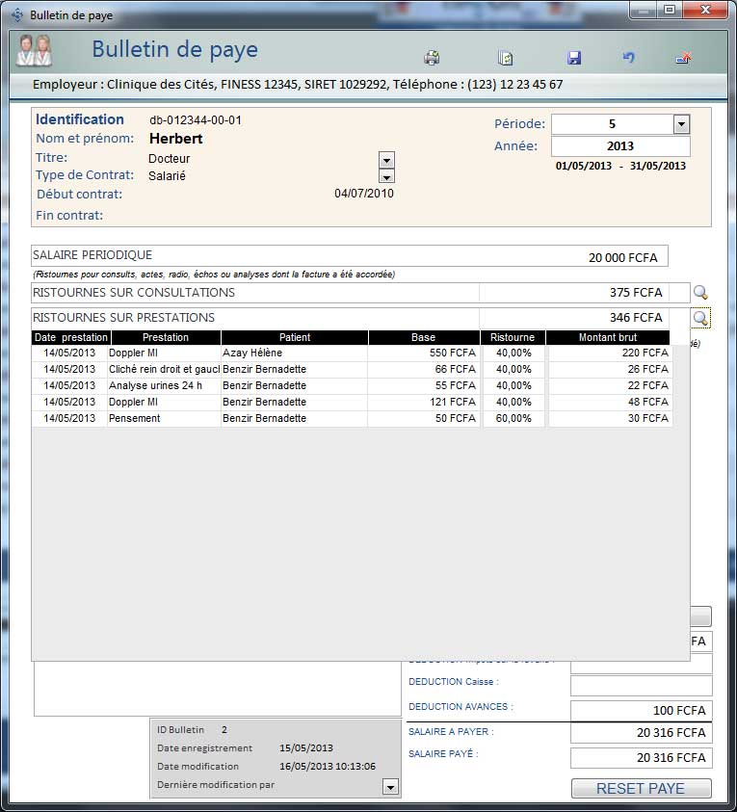Save the bulletin with the floppy disk icon

coord(574,58)
